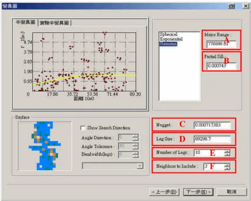Increase Angle Direction with up arrow
The width and height of the screenshot is (251, 201).
click(135, 136)
